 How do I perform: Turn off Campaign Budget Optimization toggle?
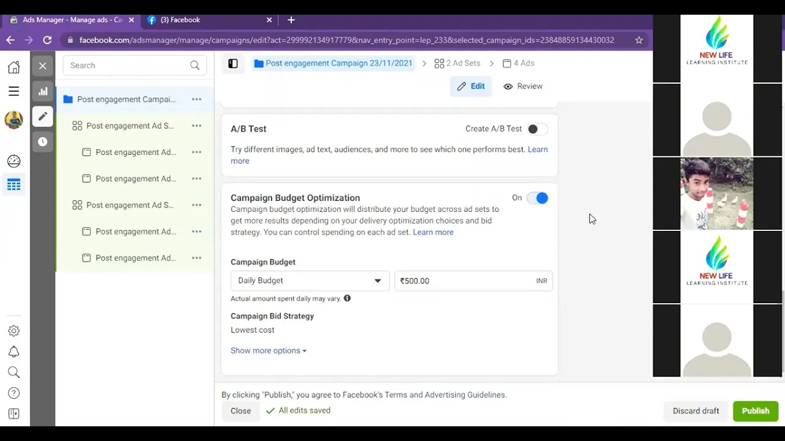pos(537,198)
